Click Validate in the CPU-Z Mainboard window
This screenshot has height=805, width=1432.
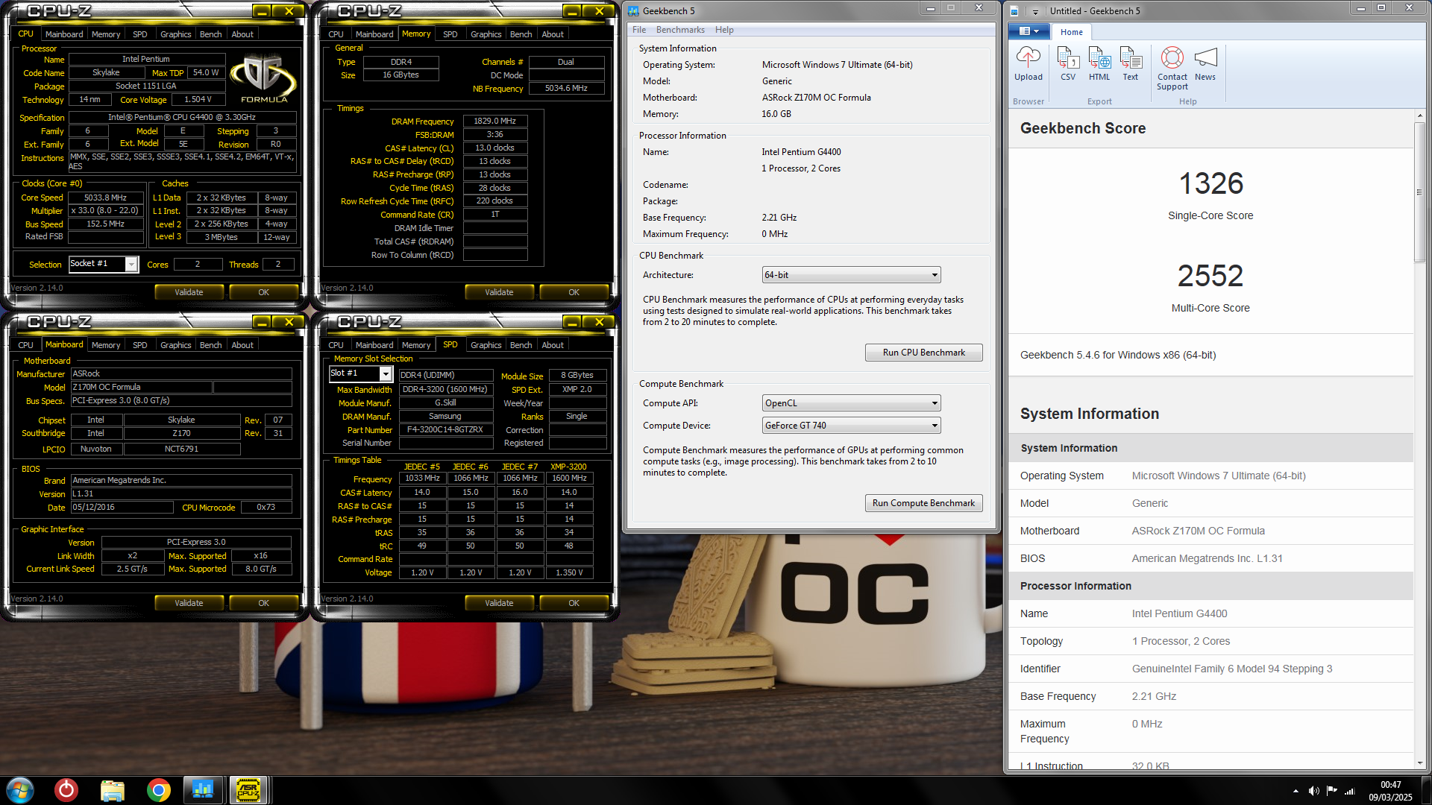pyautogui.click(x=189, y=603)
